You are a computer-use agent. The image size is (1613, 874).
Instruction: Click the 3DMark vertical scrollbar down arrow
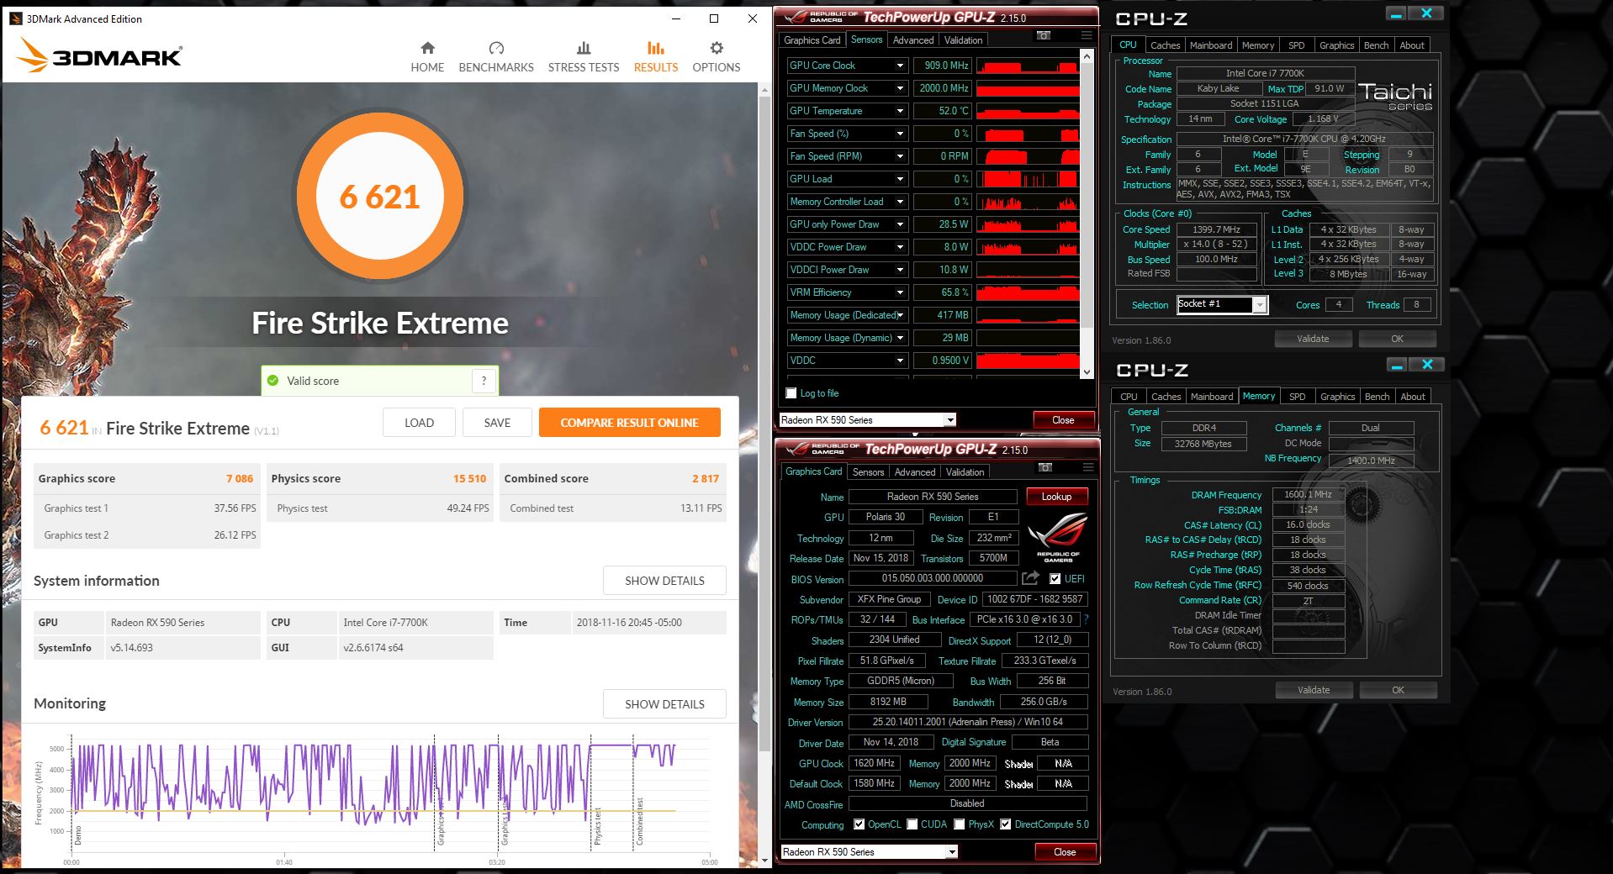point(764,861)
